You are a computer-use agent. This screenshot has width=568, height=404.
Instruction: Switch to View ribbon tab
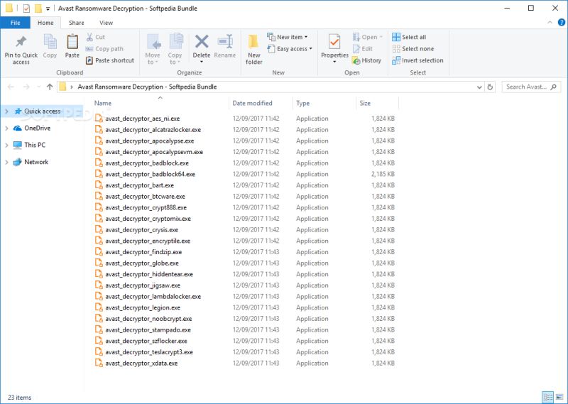click(x=106, y=23)
